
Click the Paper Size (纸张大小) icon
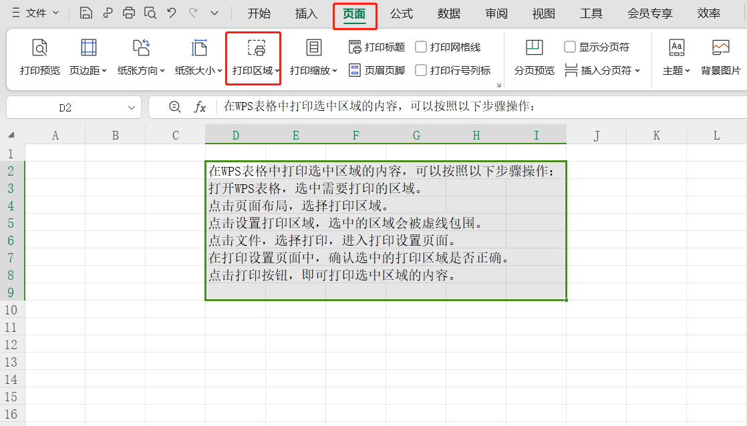click(198, 47)
